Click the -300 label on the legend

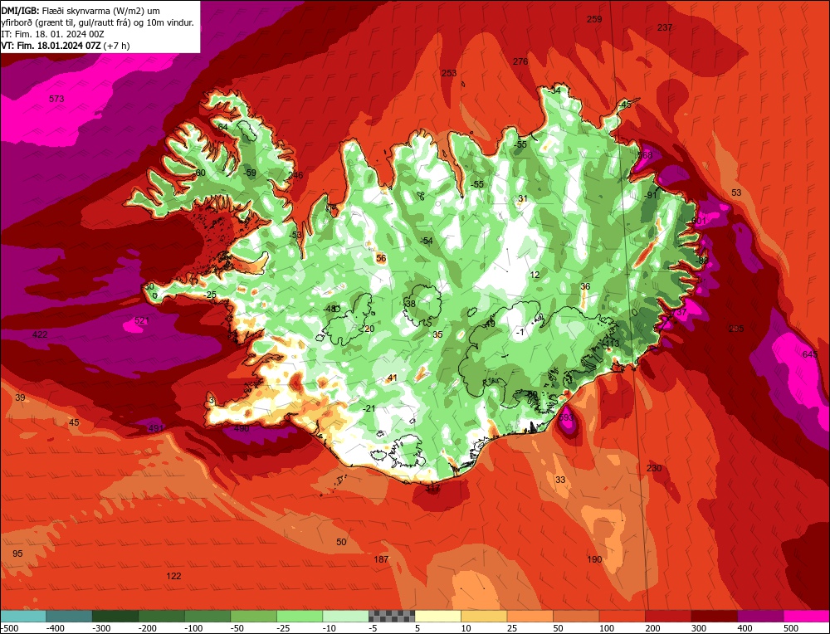click(101, 628)
